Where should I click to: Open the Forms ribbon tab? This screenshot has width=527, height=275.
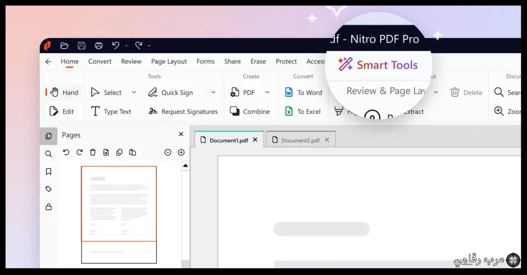point(206,61)
